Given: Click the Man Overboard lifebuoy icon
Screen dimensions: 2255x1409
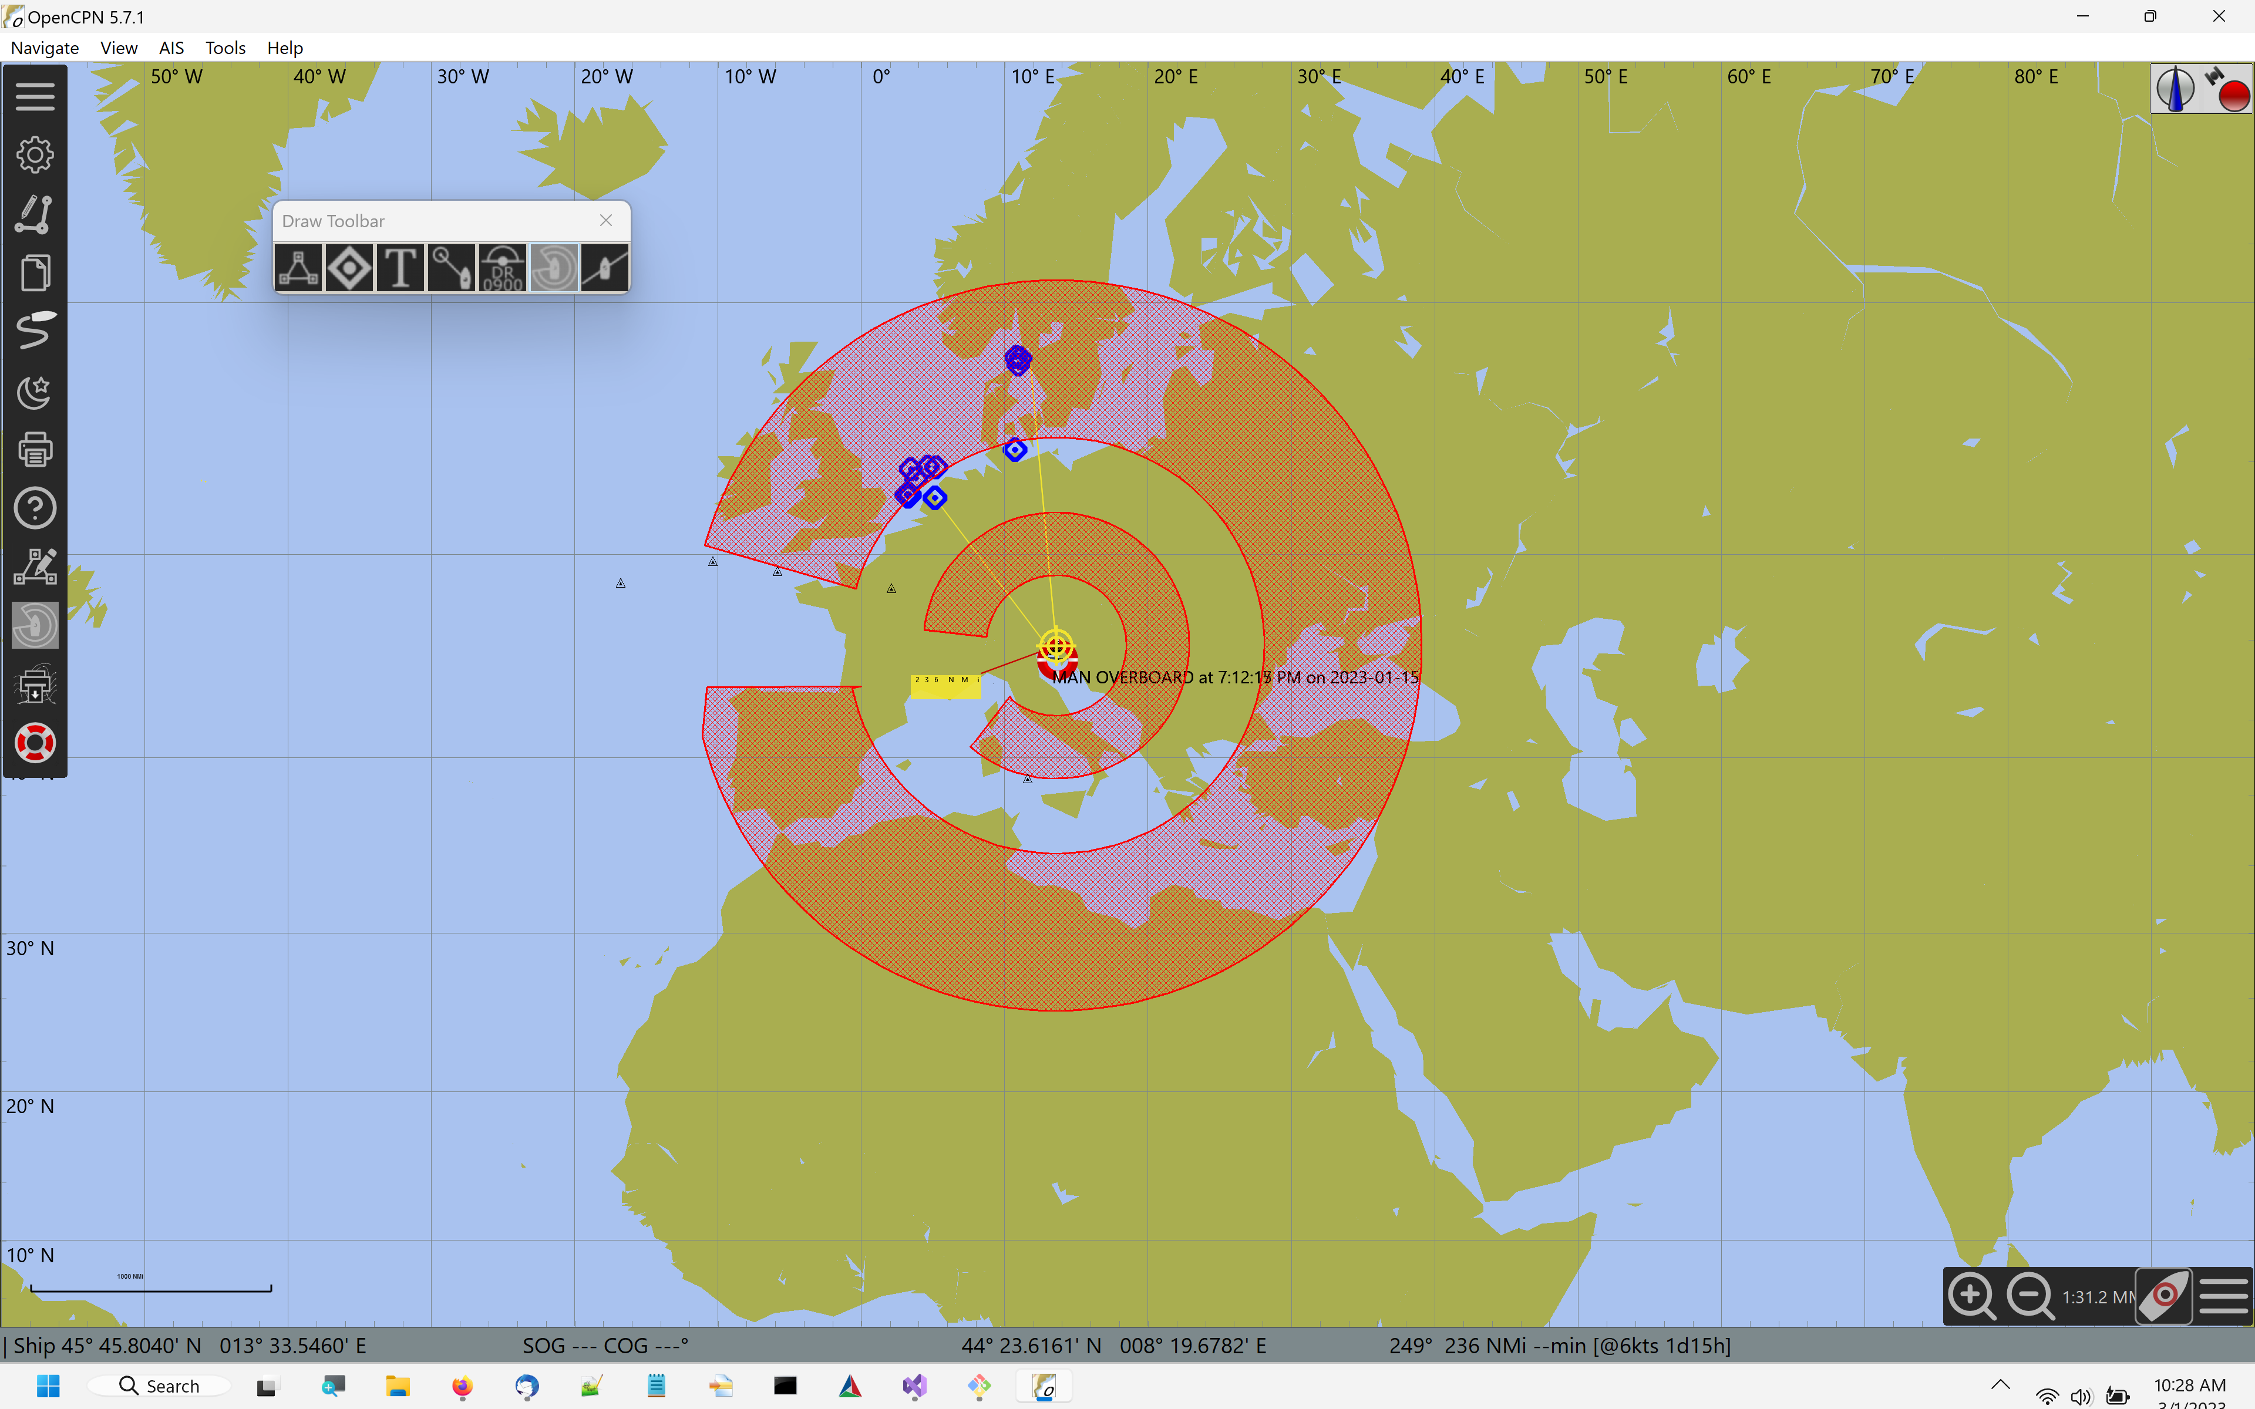Looking at the screenshot, I should coord(35,743).
